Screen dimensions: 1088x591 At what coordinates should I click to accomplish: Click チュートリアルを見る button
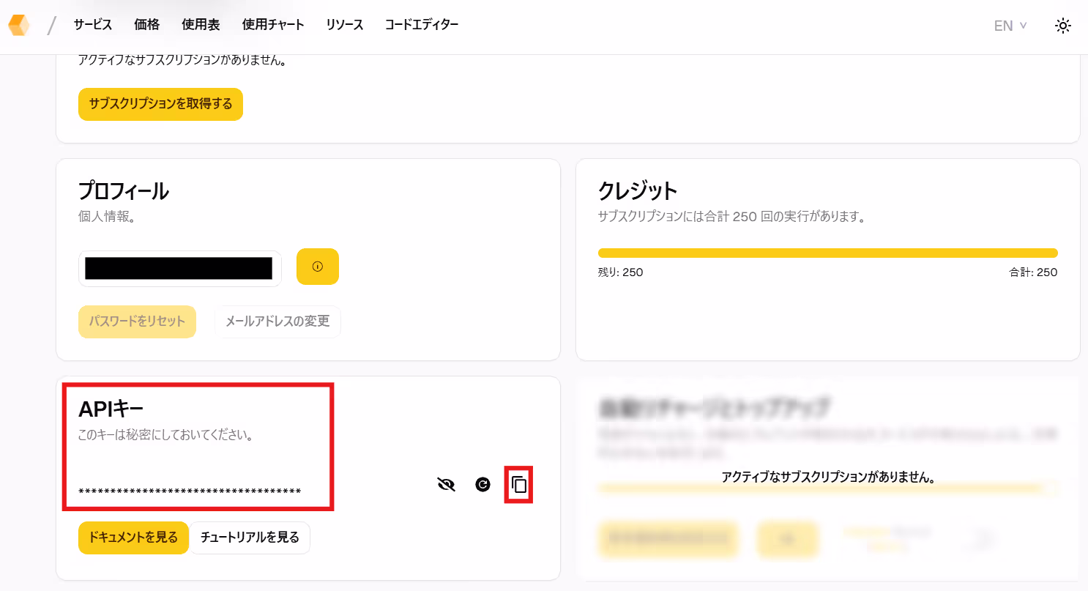[250, 538]
